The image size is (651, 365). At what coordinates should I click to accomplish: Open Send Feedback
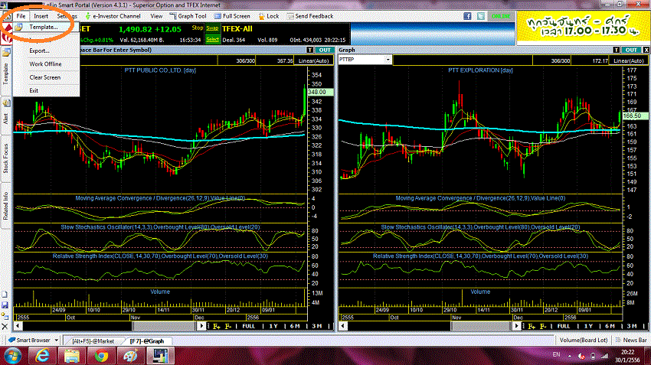click(x=309, y=16)
